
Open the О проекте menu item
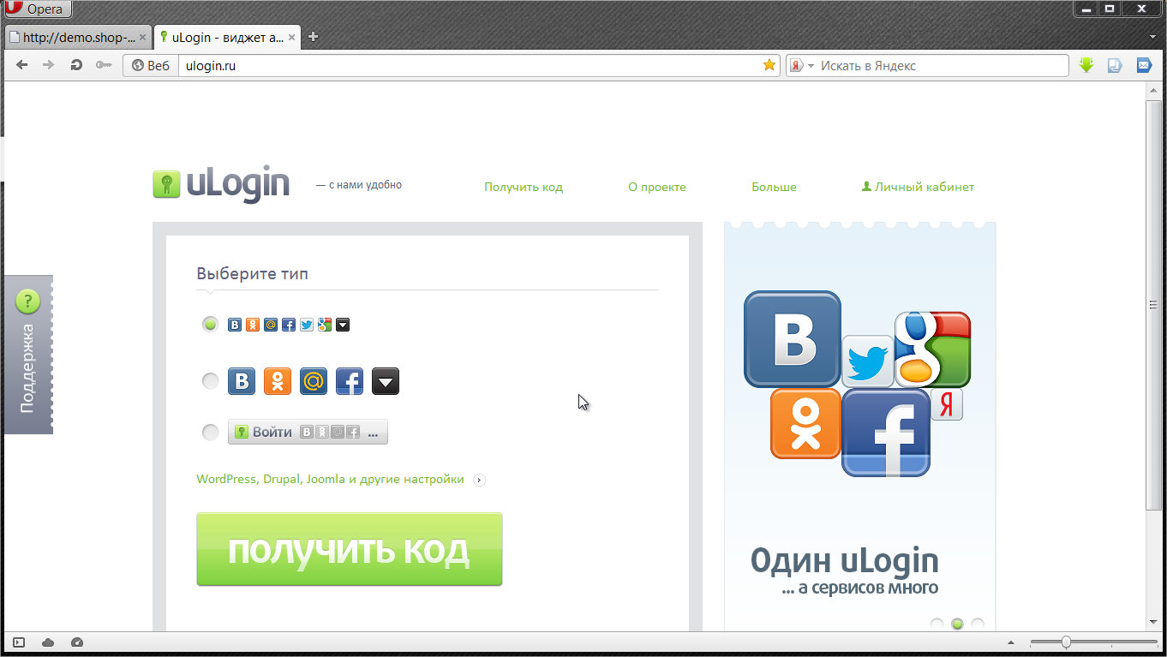click(x=657, y=187)
